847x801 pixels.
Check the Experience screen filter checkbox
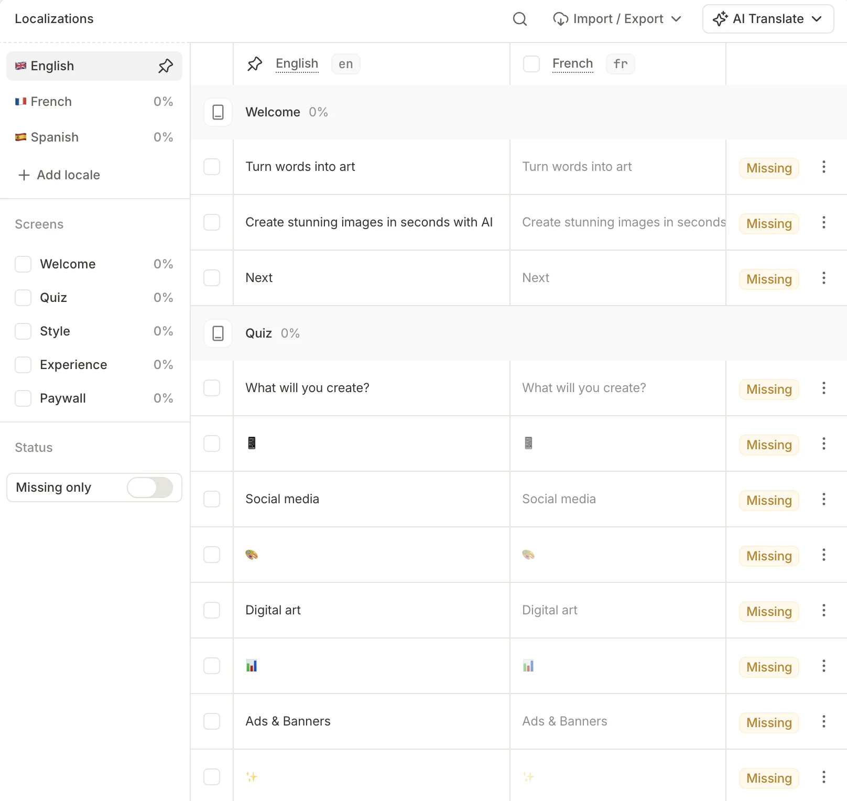pyautogui.click(x=23, y=365)
